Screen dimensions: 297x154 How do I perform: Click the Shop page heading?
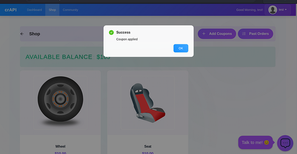pyautogui.click(x=34, y=34)
